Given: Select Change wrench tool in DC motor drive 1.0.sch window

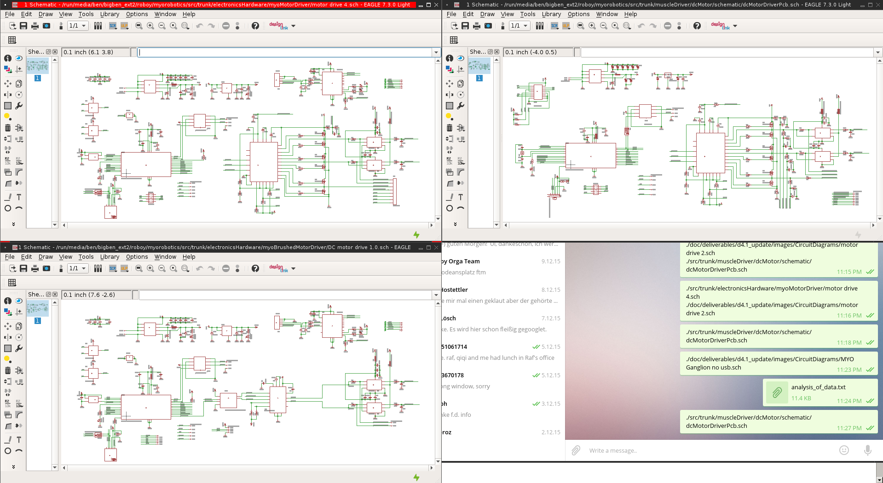Looking at the screenshot, I should (x=19, y=348).
